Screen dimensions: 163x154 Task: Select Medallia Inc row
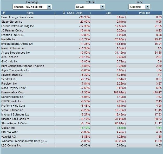[82, 39]
